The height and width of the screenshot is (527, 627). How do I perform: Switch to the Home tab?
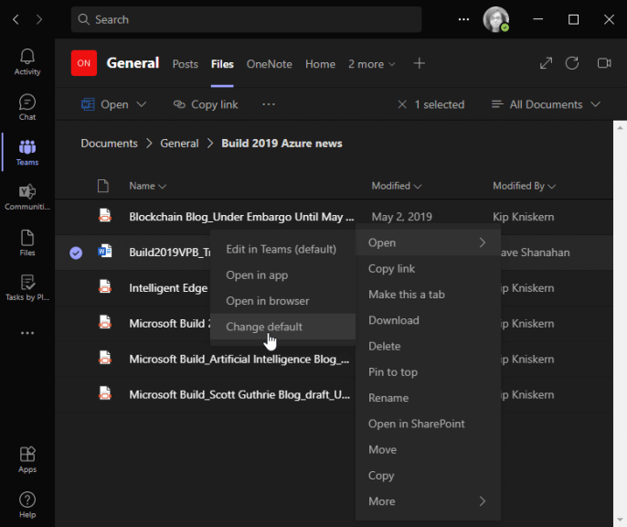[x=320, y=64]
